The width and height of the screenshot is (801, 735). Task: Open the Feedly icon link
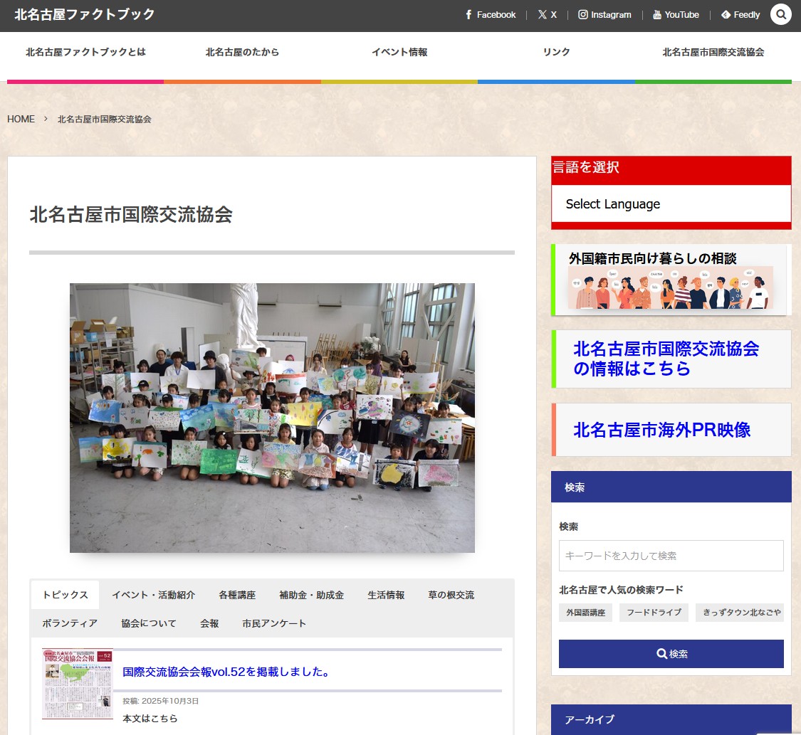pyautogui.click(x=740, y=15)
